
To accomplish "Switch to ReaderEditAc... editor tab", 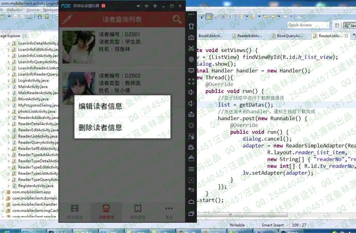I will [x=247, y=36].
